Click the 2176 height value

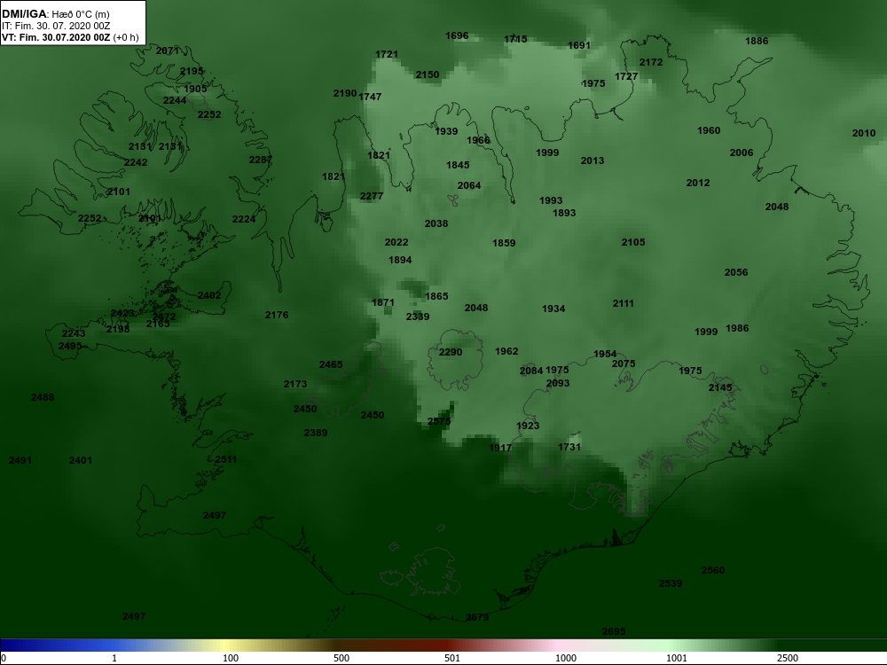click(277, 315)
